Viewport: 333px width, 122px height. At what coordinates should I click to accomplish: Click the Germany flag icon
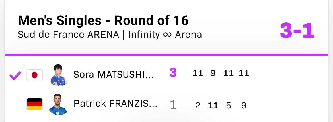(35, 104)
